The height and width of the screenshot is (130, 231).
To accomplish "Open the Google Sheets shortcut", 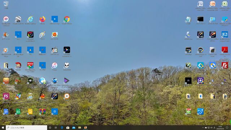I will coord(18,112).
